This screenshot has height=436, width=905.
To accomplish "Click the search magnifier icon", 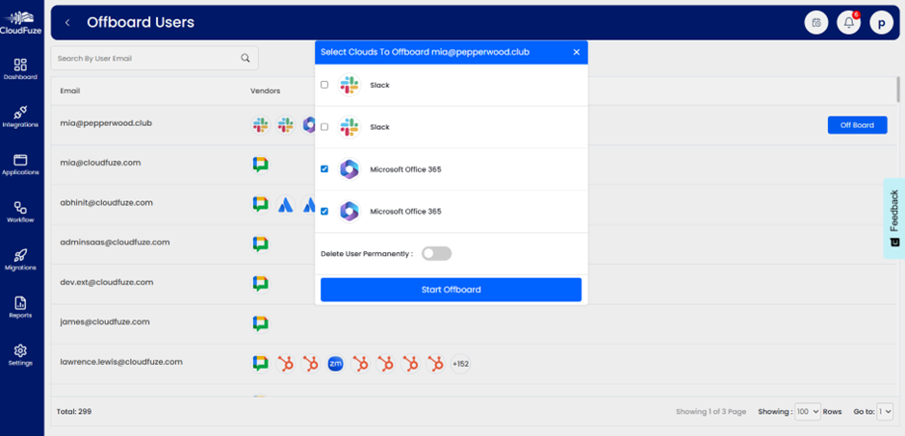I will tap(246, 59).
